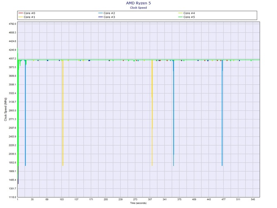This screenshot has height=208, width=277.
Task: Click the 545 tick on the time axis
Action: point(253,199)
